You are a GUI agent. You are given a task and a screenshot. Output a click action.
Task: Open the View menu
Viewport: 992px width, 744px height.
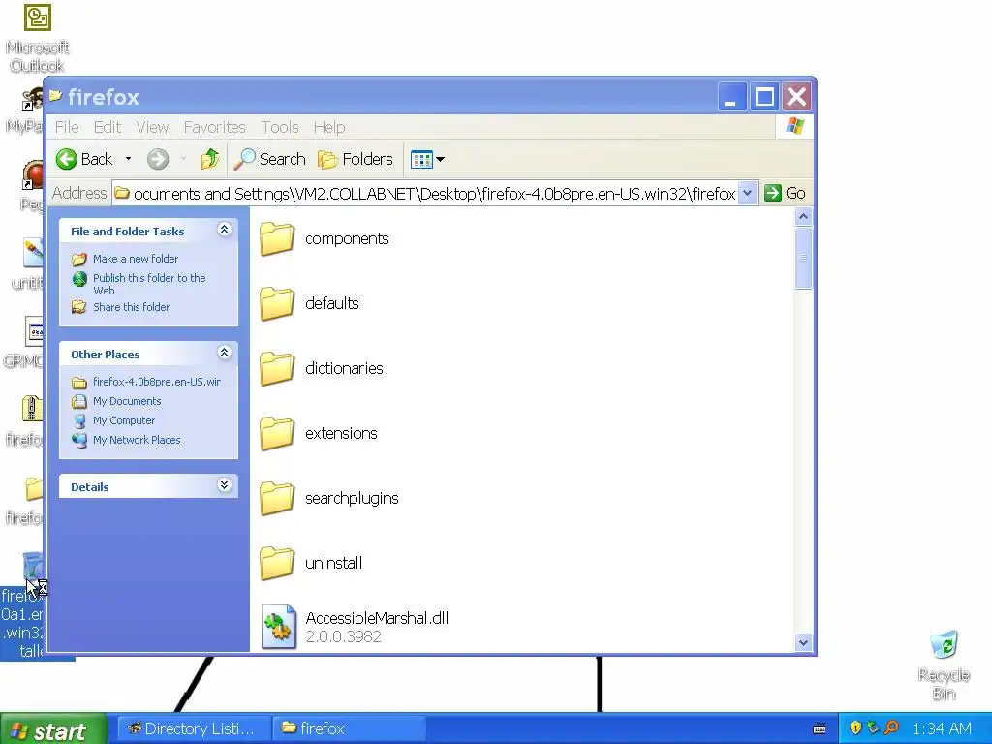(x=152, y=127)
